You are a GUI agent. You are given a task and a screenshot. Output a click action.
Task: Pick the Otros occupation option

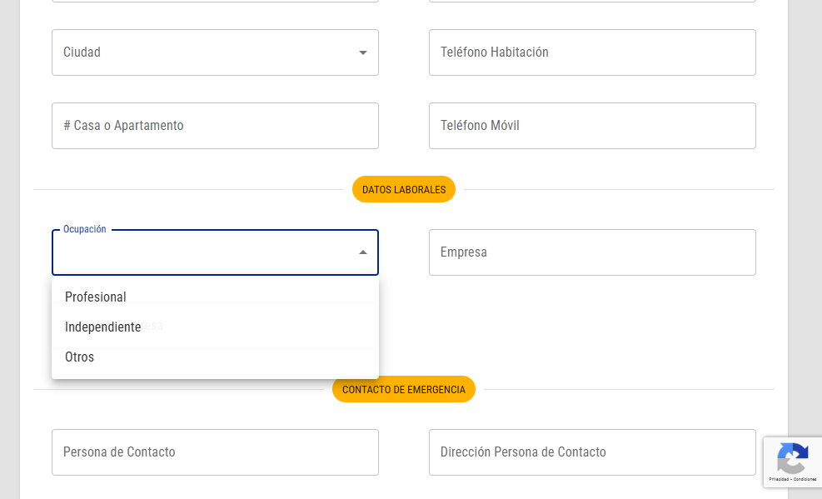215,357
